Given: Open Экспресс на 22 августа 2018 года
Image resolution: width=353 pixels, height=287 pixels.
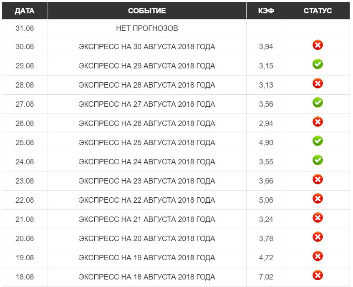Looking at the screenshot, I should 147,200.
